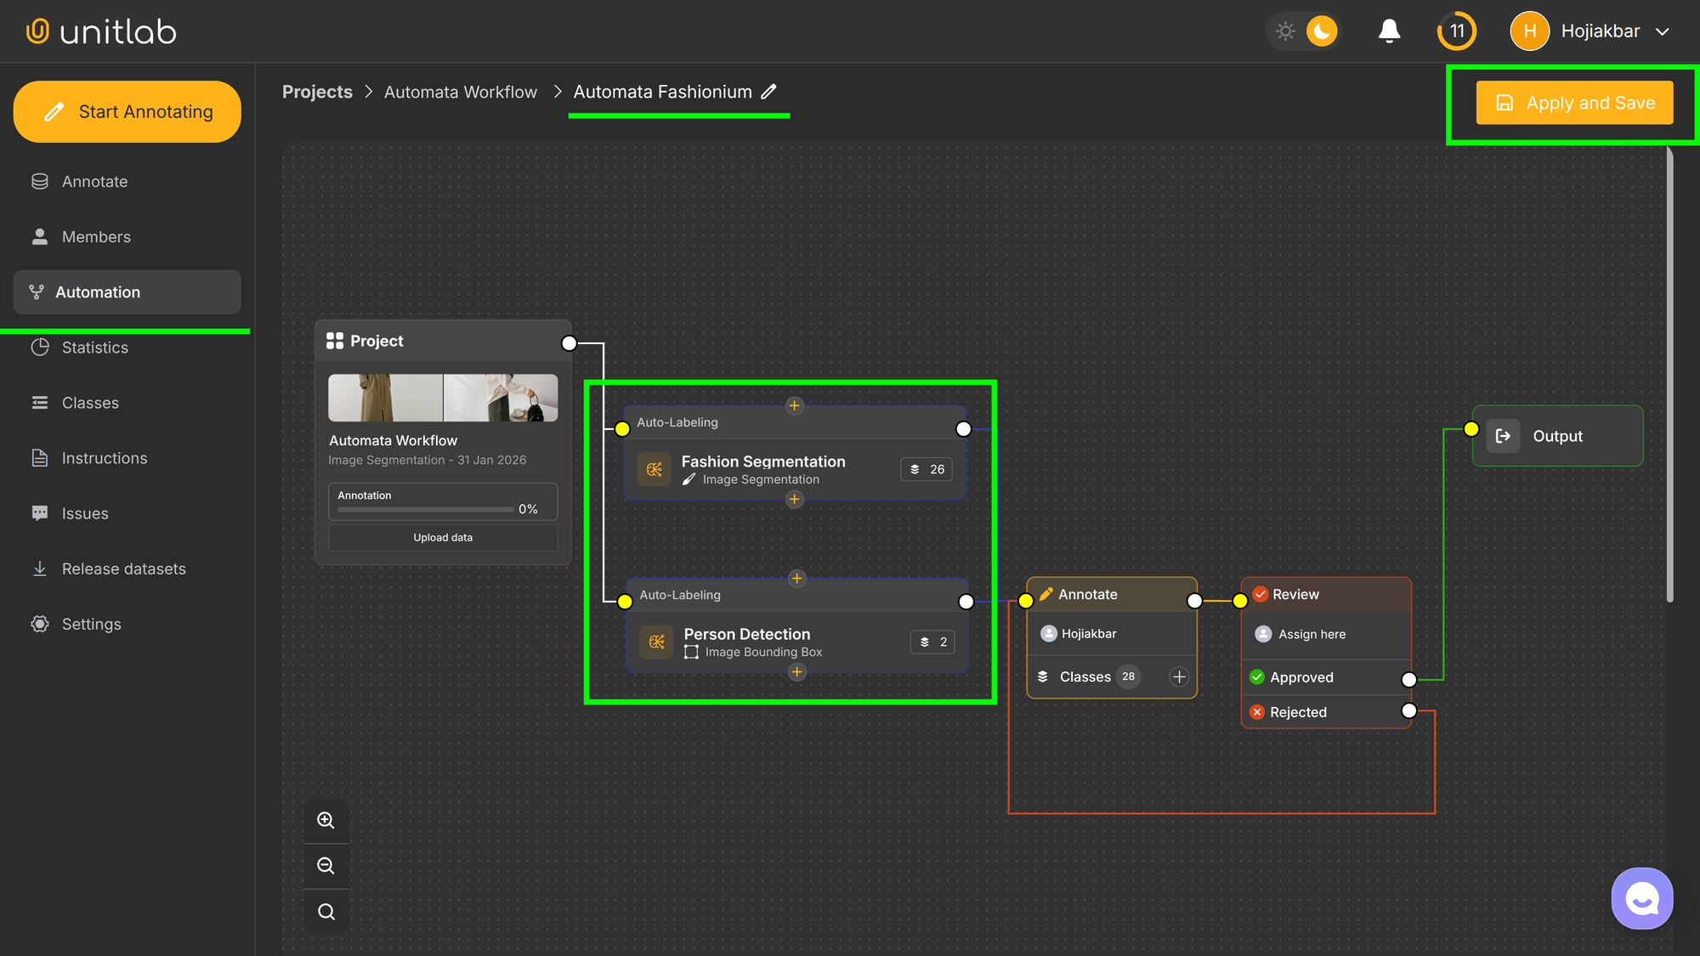Expand classes on the Person Detection node

pyautogui.click(x=932, y=642)
